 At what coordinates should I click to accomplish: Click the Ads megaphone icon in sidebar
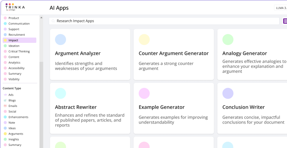[5, 95]
